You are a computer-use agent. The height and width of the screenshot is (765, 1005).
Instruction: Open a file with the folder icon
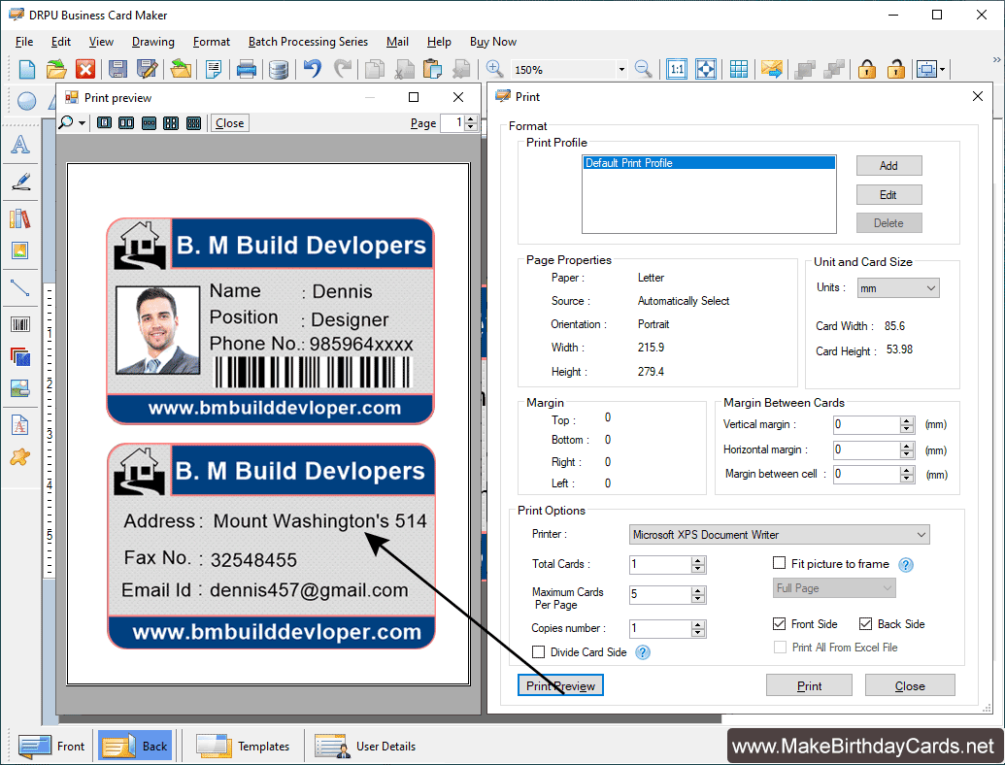click(56, 69)
